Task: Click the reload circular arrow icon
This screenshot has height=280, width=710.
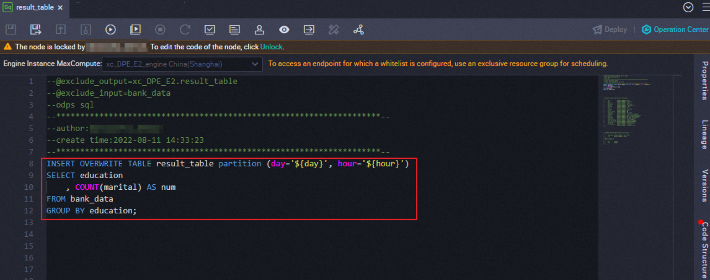Action: click(x=185, y=29)
